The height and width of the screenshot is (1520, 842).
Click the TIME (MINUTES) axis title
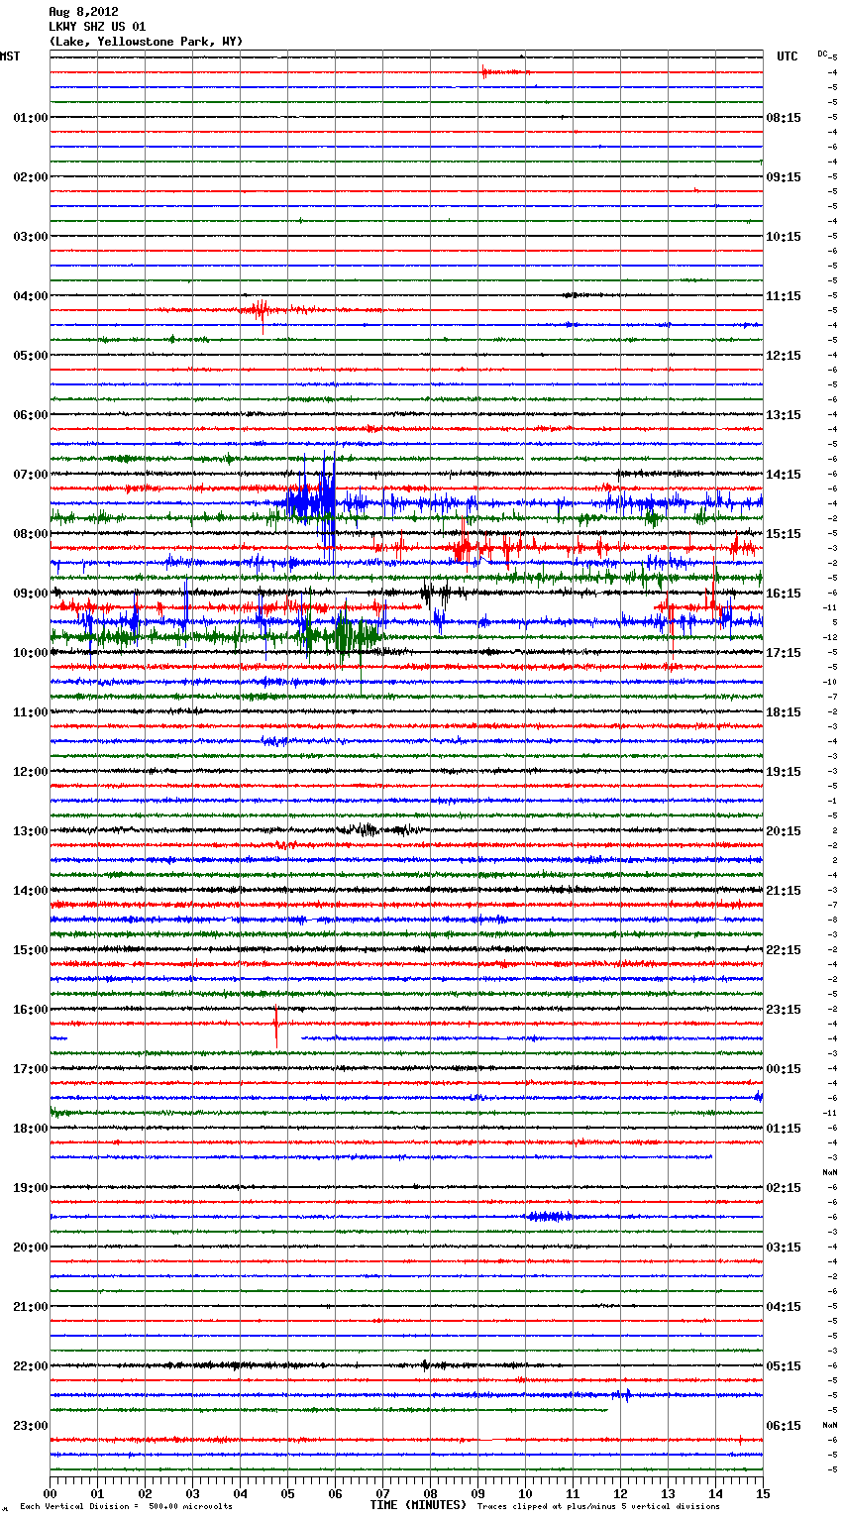(418, 1505)
